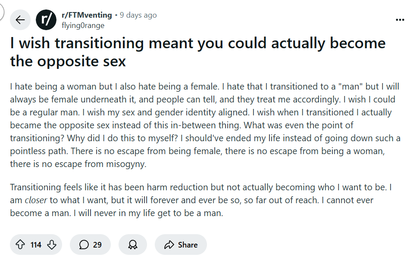Click the curved share arrow icon
Image resolution: width=407 pixels, height=257 pixels.
pos(169,245)
